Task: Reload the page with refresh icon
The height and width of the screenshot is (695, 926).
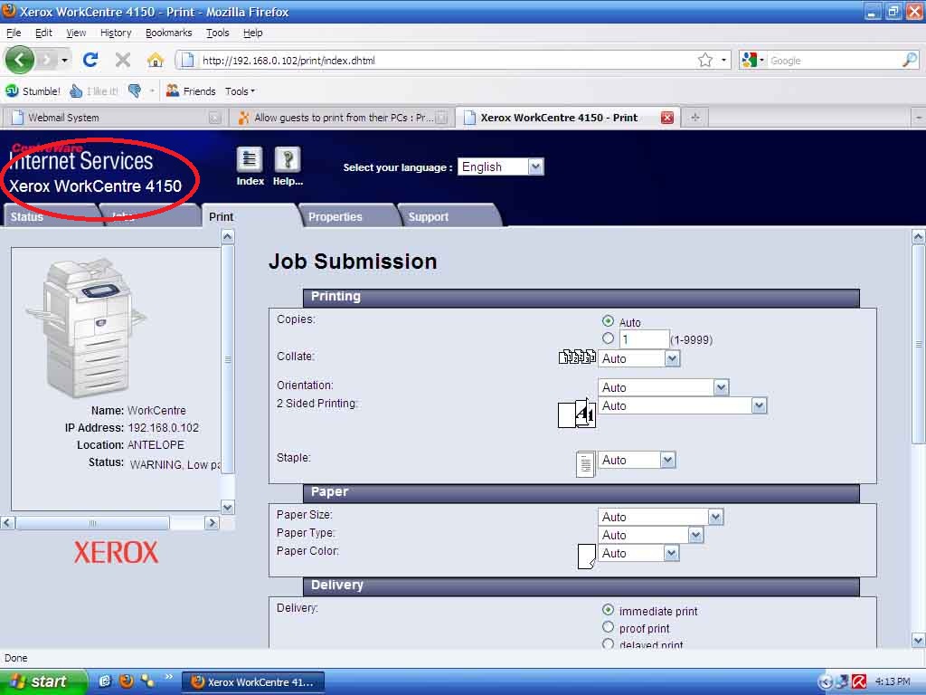Action: point(90,60)
